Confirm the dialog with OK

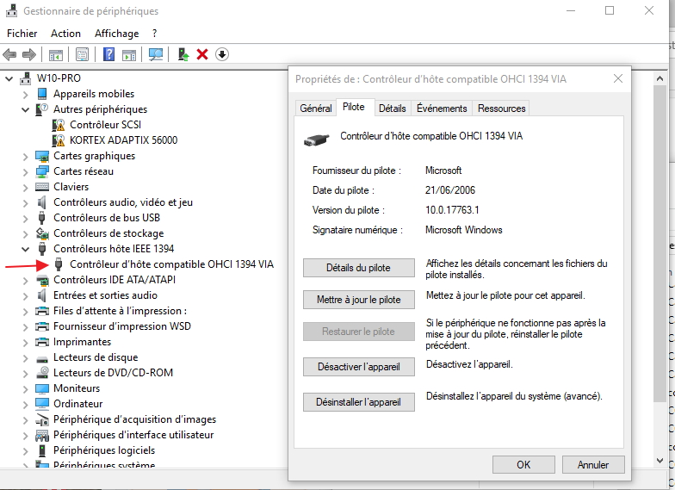(523, 465)
